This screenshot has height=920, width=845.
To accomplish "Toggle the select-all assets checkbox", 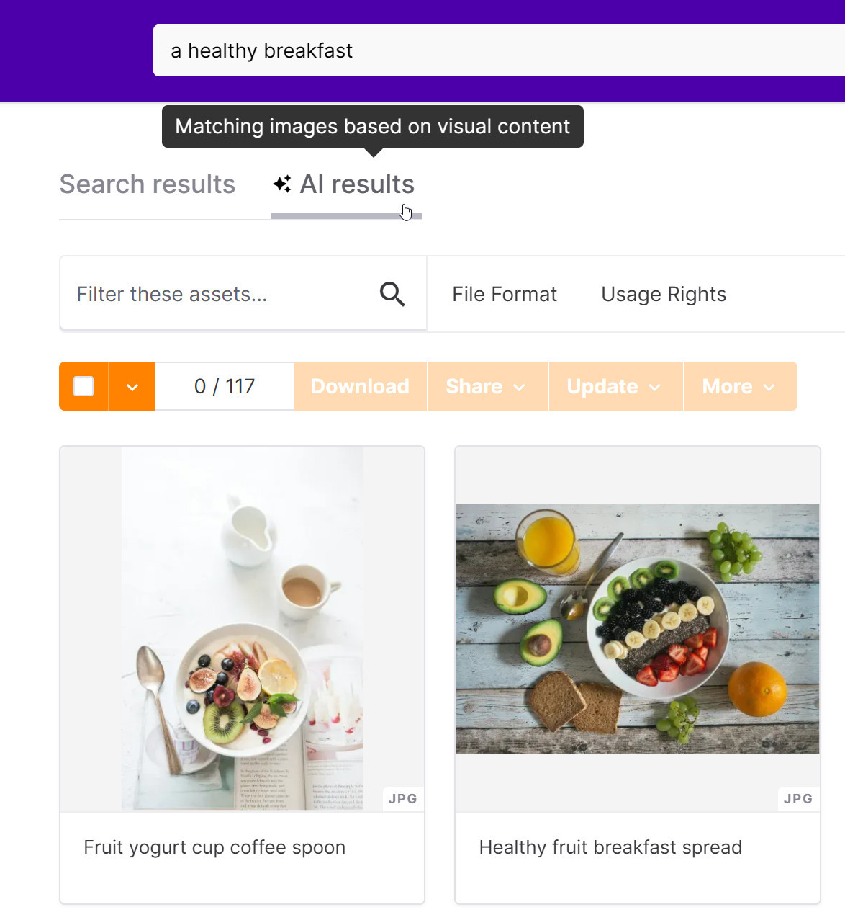I will [83, 386].
